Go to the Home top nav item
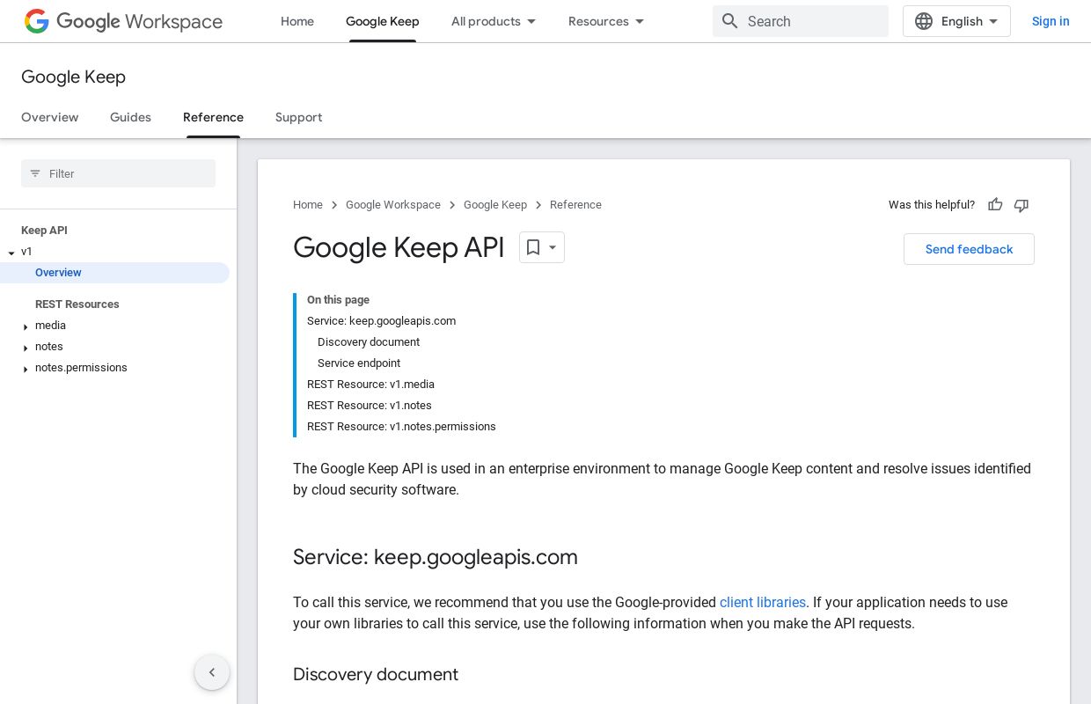Viewport: 1091px width, 704px height. (297, 21)
